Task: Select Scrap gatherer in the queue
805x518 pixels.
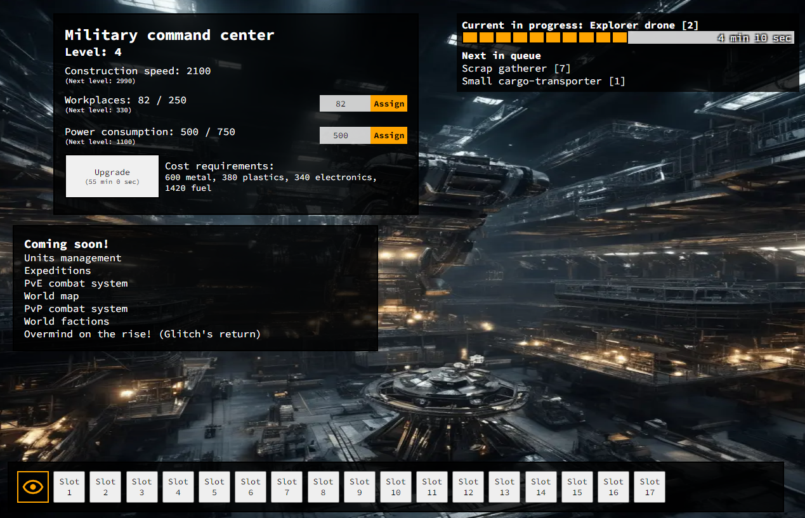Action: (x=516, y=68)
